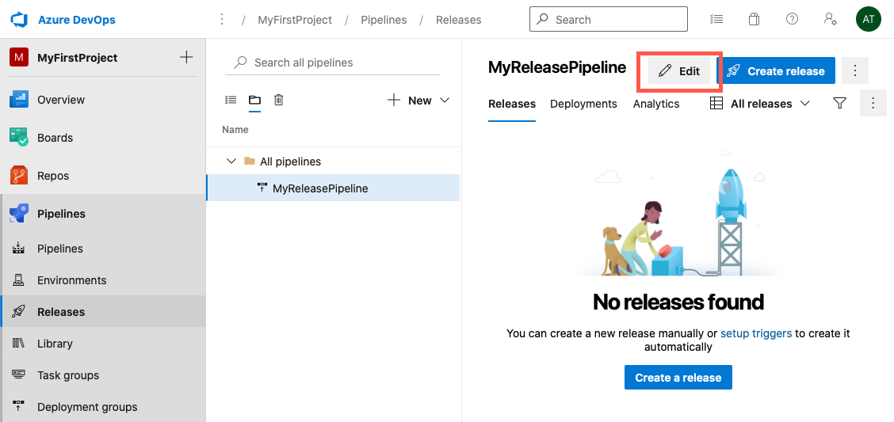The height and width of the screenshot is (422, 894).
Task: Select MyReleasePipeline in the pipeline tree
Action: point(333,188)
